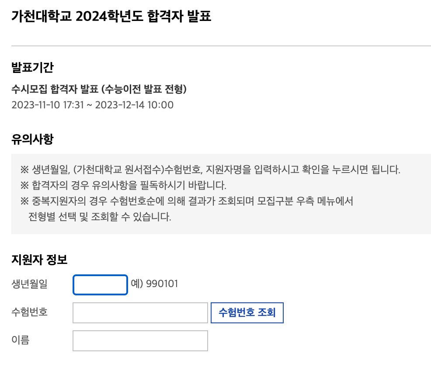This screenshot has height=374, width=431.
Task: Click the 유의사항 section heading
Action: [31, 136]
